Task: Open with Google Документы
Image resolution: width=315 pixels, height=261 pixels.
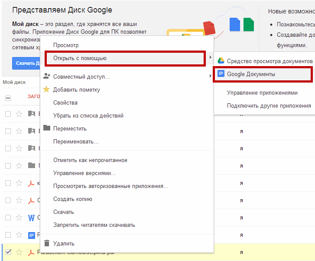Action: coord(264,74)
